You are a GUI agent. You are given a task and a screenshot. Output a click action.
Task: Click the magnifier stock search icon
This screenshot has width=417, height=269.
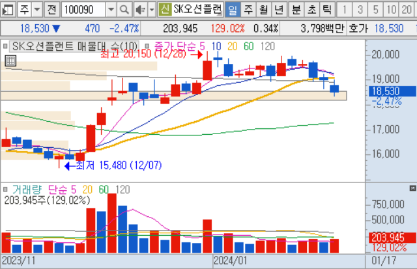click(x=124, y=10)
